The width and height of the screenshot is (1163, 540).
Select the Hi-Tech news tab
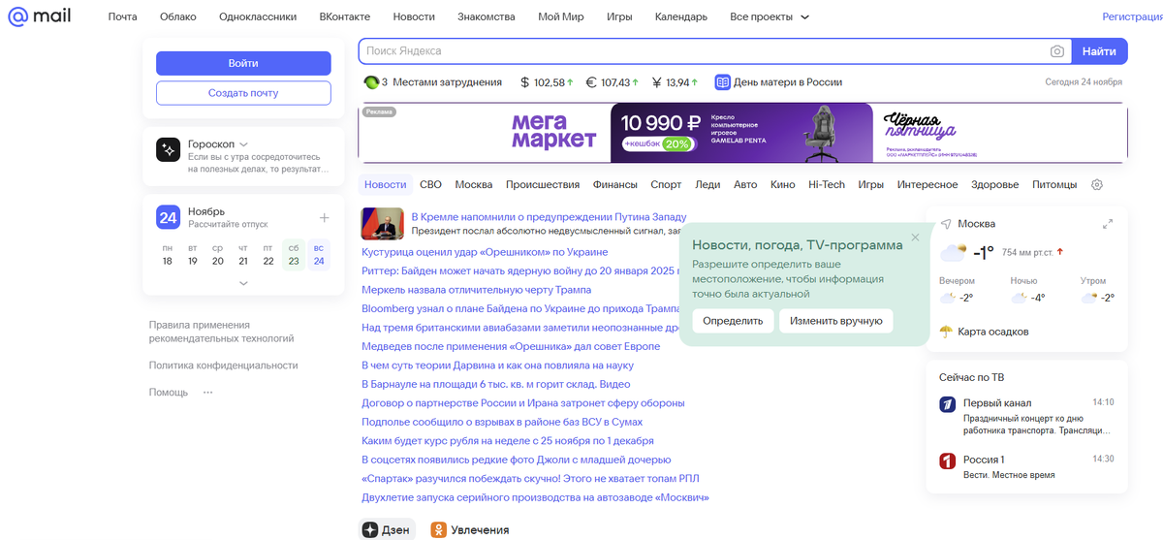click(827, 185)
